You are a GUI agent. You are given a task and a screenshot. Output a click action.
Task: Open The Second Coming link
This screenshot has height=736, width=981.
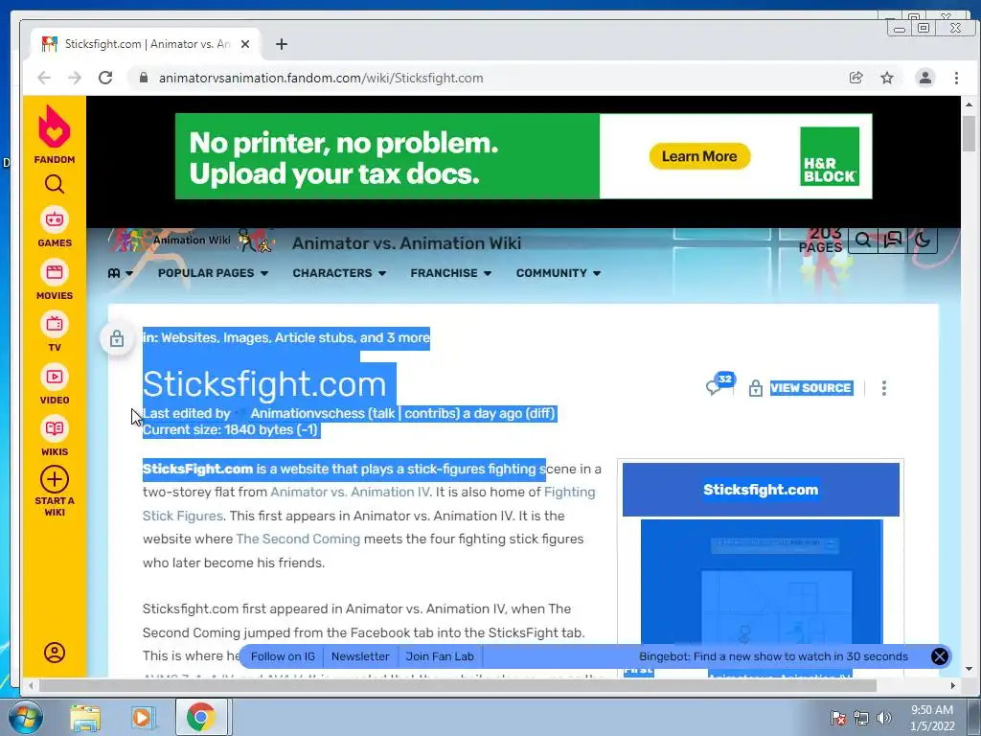pyautogui.click(x=298, y=539)
